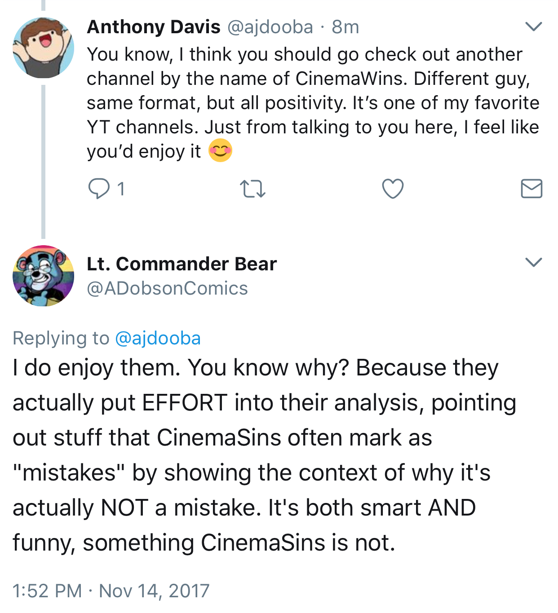
Task: Tap the thread connector line between tweets
Action: coord(43,162)
